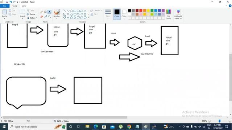Open Microsoft Edge from taskbar
The height and width of the screenshot is (130, 232).
click(96, 127)
